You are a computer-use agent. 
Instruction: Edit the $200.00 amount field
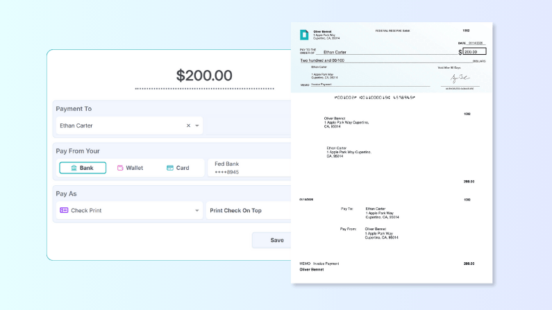[204, 76]
